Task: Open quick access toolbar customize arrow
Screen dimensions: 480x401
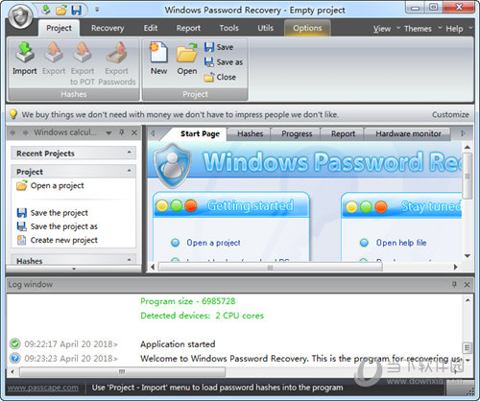Action: [97, 11]
